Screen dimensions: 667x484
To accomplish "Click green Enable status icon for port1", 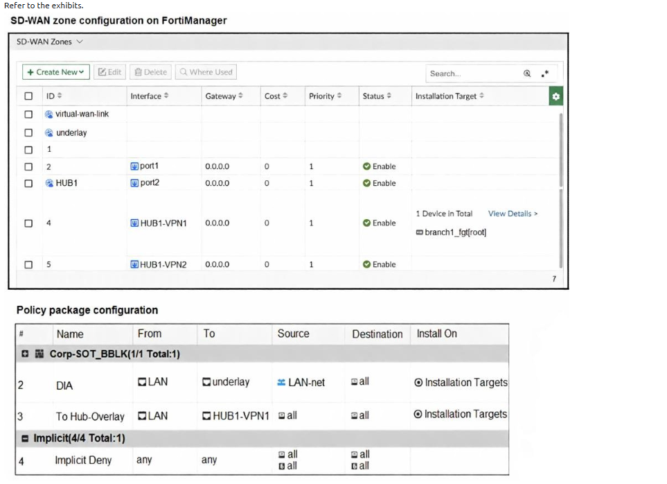I will (x=366, y=166).
